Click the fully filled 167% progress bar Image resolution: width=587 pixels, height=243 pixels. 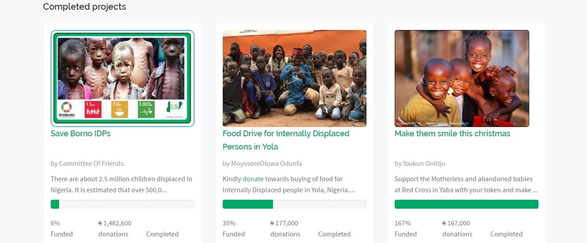pos(467,204)
